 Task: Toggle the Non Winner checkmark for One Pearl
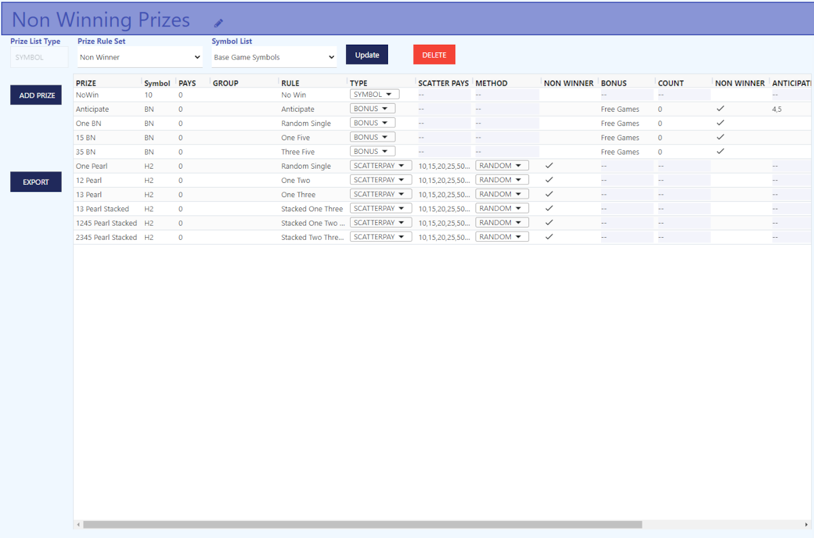click(549, 166)
